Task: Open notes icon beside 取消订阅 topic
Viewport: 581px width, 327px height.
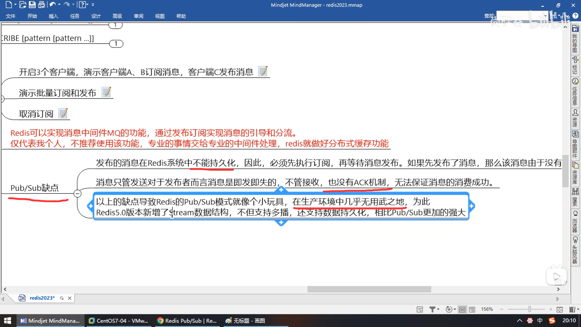Action: tap(63, 114)
